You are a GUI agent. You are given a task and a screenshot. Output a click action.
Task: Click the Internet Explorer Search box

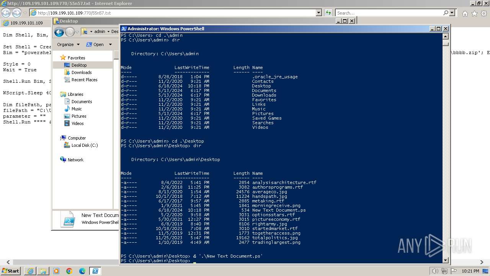pos(389,13)
